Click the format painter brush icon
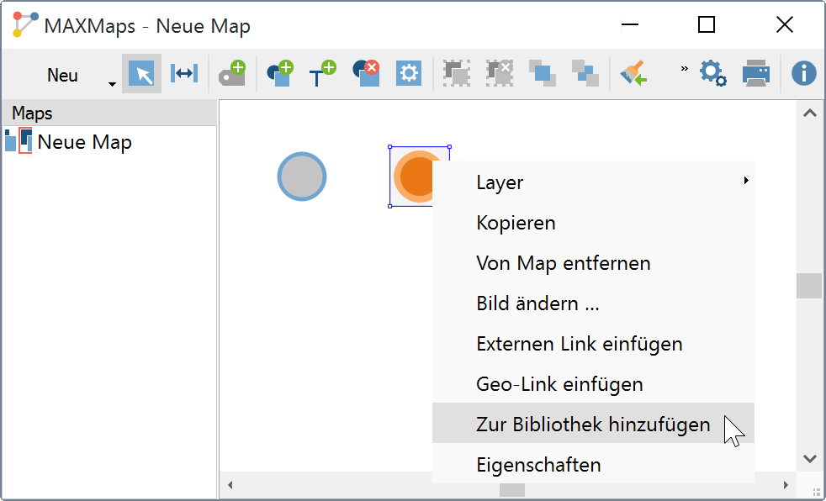This screenshot has height=501, width=826. click(x=633, y=74)
